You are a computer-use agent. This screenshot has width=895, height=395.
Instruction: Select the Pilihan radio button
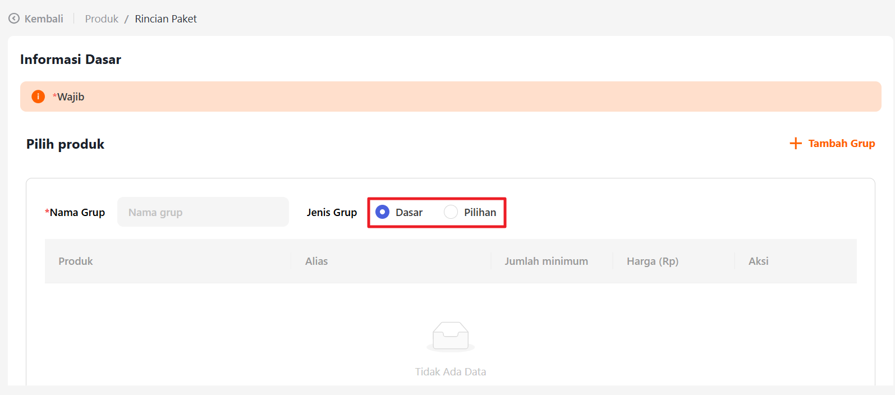click(x=451, y=212)
